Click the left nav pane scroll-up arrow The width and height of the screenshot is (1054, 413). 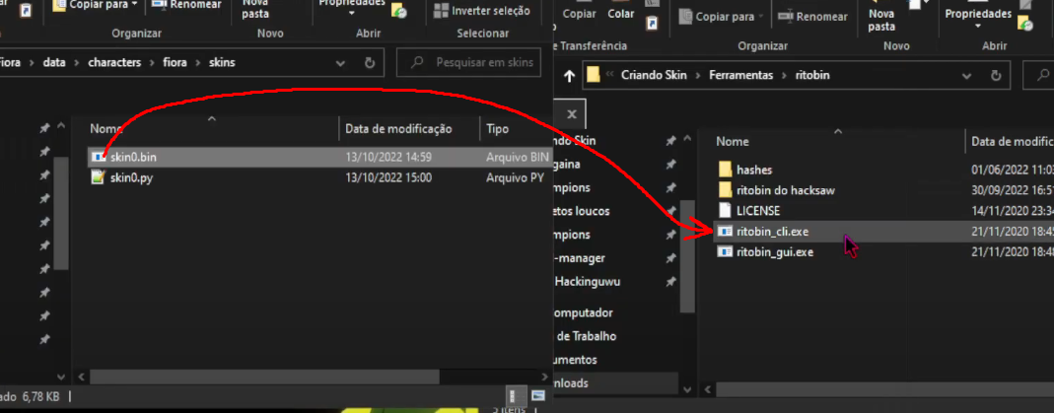pyautogui.click(x=61, y=126)
